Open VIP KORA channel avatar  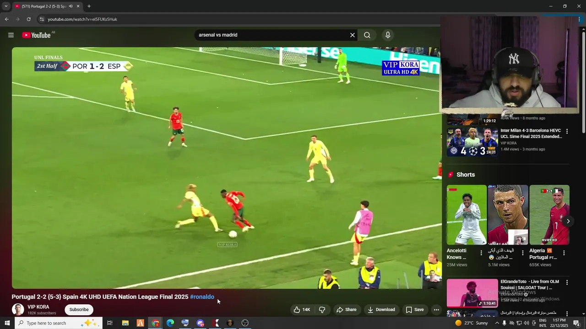[18, 309]
